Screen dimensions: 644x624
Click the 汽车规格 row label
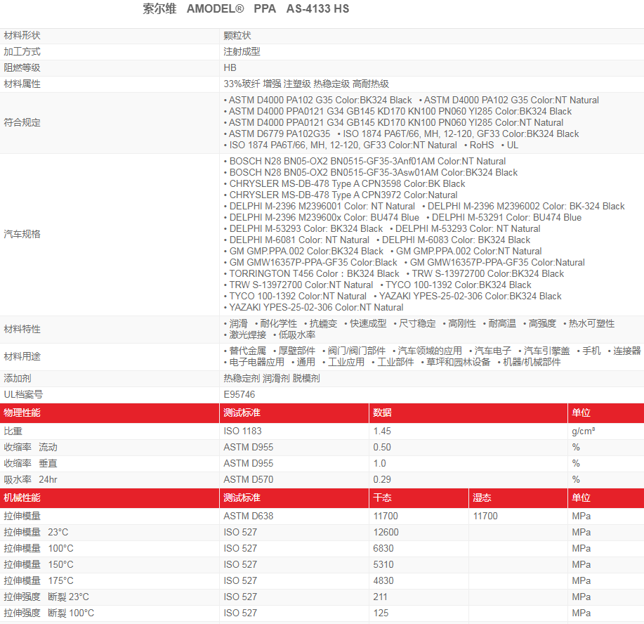click(x=22, y=234)
